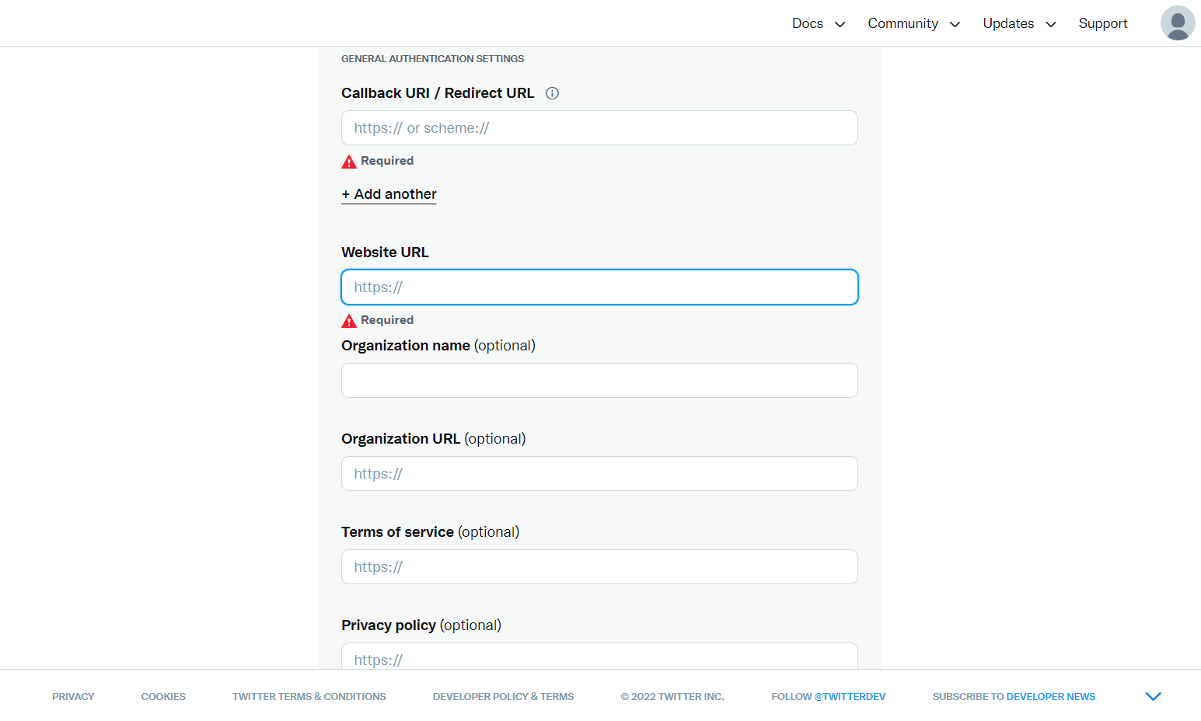Click into the Website URL field

(x=599, y=287)
